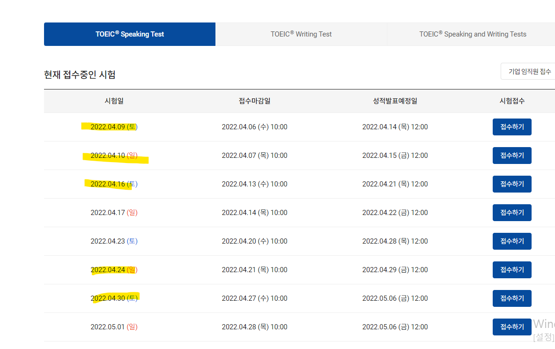Click 접수하기 for the 2022.04.10 exam
The width and height of the screenshot is (555, 349).
click(512, 156)
